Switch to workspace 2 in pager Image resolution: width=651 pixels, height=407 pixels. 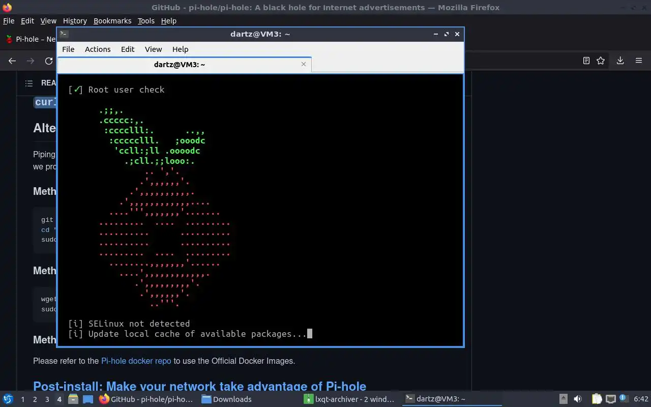[x=35, y=399]
